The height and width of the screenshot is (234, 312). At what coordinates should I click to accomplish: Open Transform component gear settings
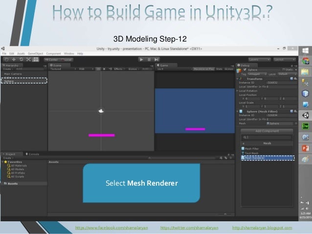coord(295,79)
